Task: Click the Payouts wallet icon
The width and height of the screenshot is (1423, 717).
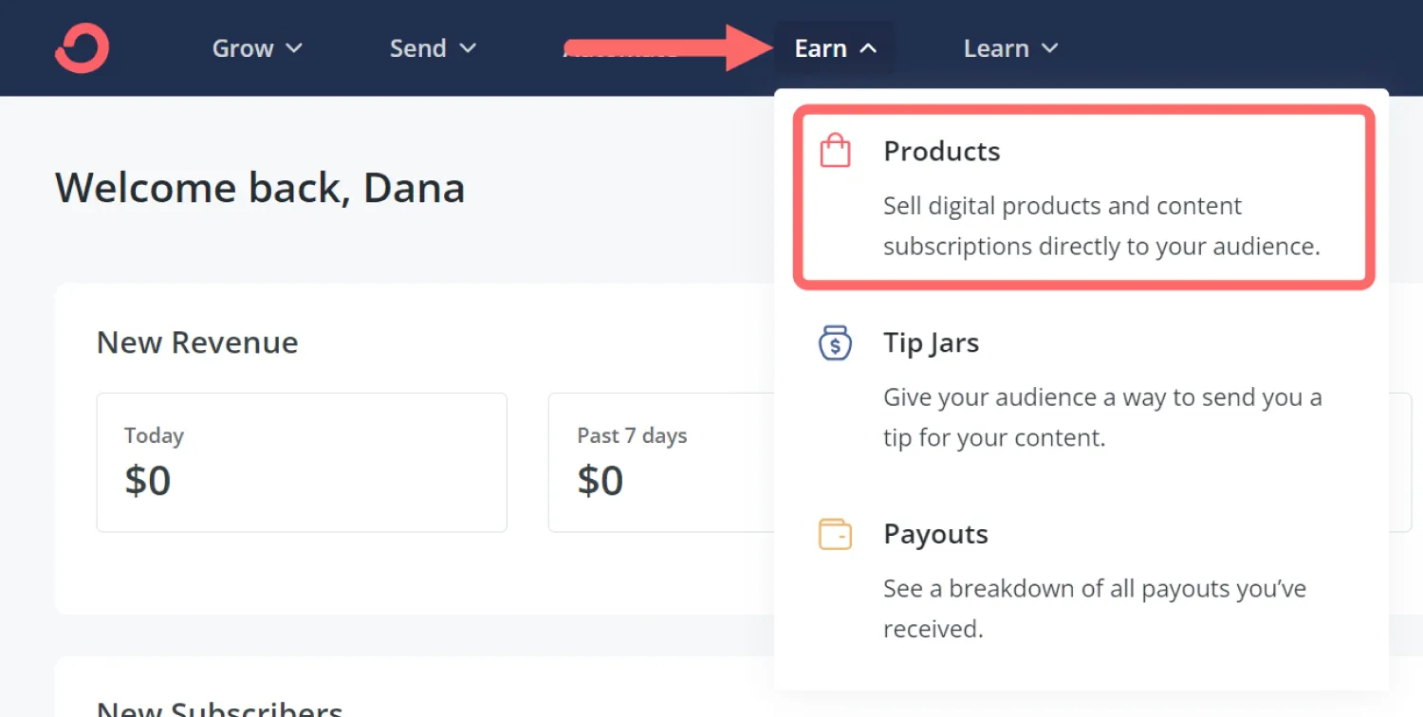Action: point(835,534)
